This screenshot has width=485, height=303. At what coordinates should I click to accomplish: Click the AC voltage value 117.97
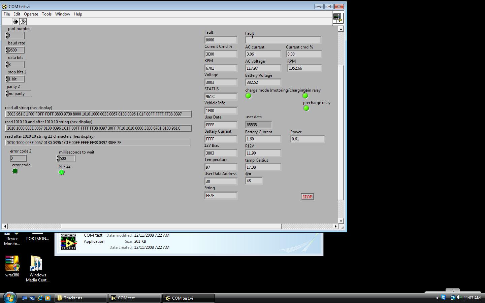pos(263,68)
